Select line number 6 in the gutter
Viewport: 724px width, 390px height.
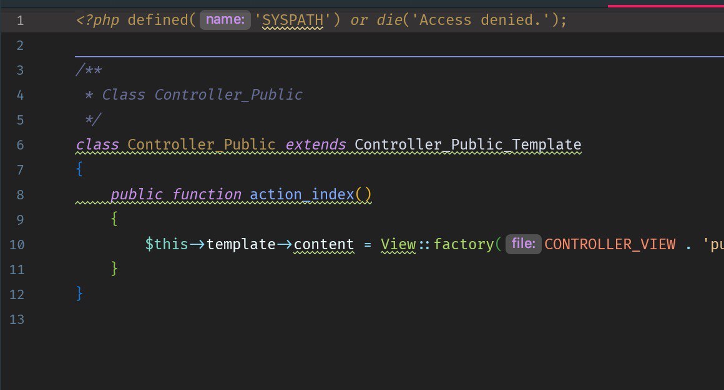click(x=21, y=145)
